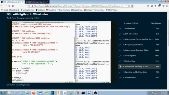Open the Vibrations bookmark

point(51,10)
